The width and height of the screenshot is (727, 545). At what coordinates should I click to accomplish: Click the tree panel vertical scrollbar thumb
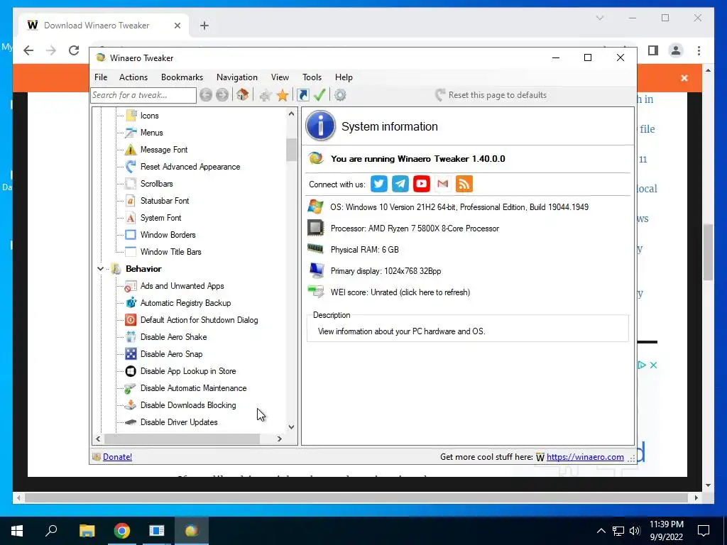(x=291, y=150)
